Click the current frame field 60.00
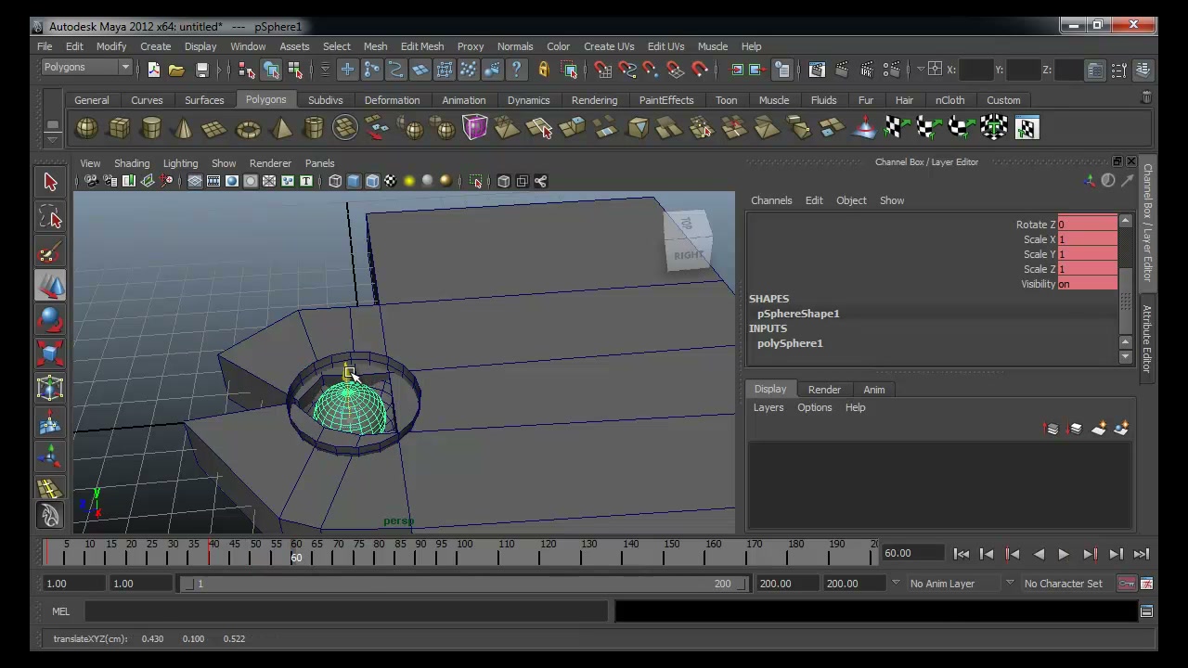 coord(911,553)
